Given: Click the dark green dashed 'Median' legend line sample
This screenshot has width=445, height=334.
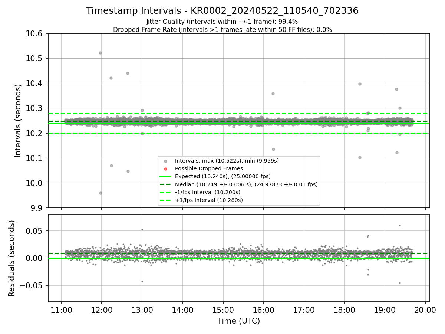Looking at the screenshot, I should (166, 184).
